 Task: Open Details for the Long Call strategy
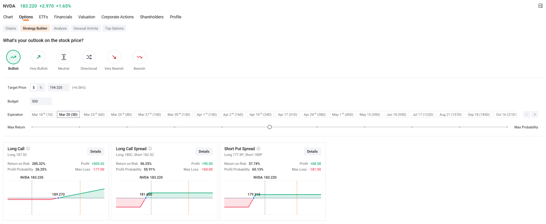click(96, 151)
